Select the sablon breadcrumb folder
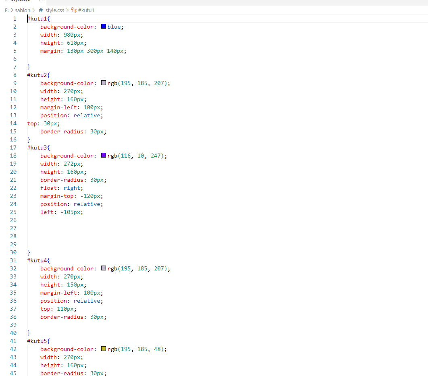The image size is (428, 376). click(x=23, y=10)
